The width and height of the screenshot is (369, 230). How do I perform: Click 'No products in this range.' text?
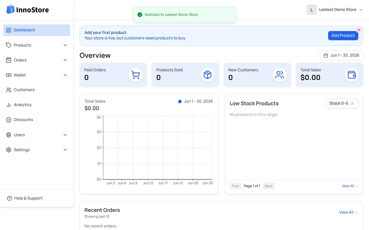(x=254, y=115)
